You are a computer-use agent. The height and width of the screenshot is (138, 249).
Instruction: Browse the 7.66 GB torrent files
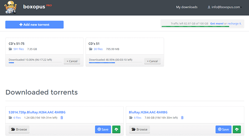pos(140,130)
